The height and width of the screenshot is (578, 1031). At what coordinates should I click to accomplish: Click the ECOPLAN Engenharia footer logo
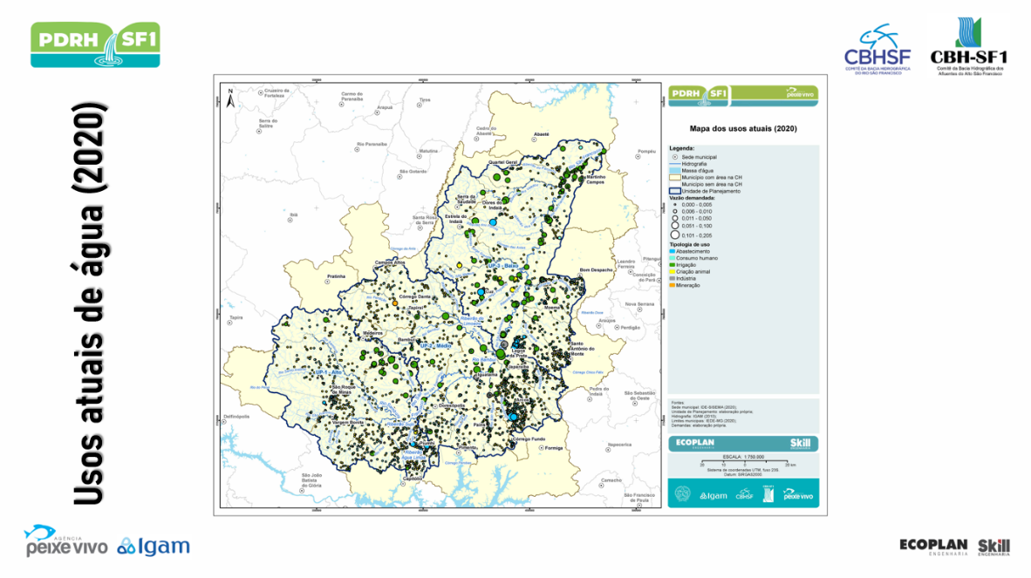(x=933, y=547)
